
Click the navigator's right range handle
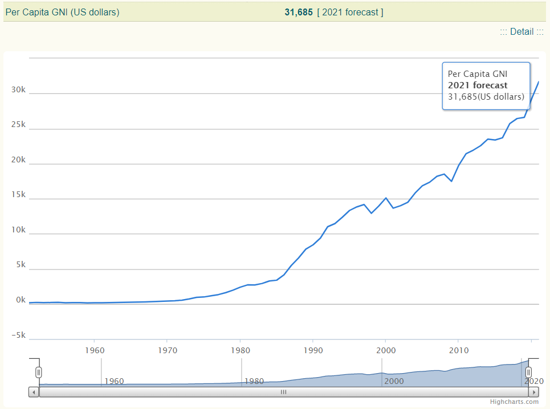point(528,373)
